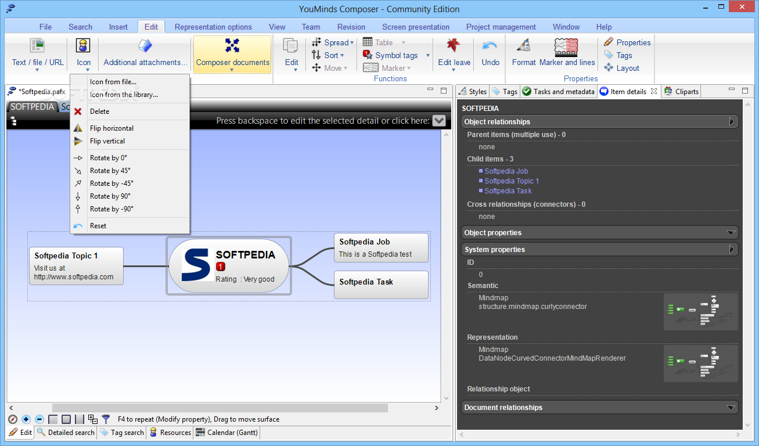Image resolution: width=759 pixels, height=446 pixels.
Task: Click the expand/collapse tree icon in bottom toolbar
Action: [93, 419]
